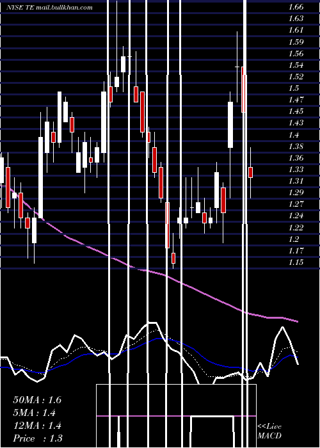
Task: Click the 1.43 price axis label
Action: point(296,123)
